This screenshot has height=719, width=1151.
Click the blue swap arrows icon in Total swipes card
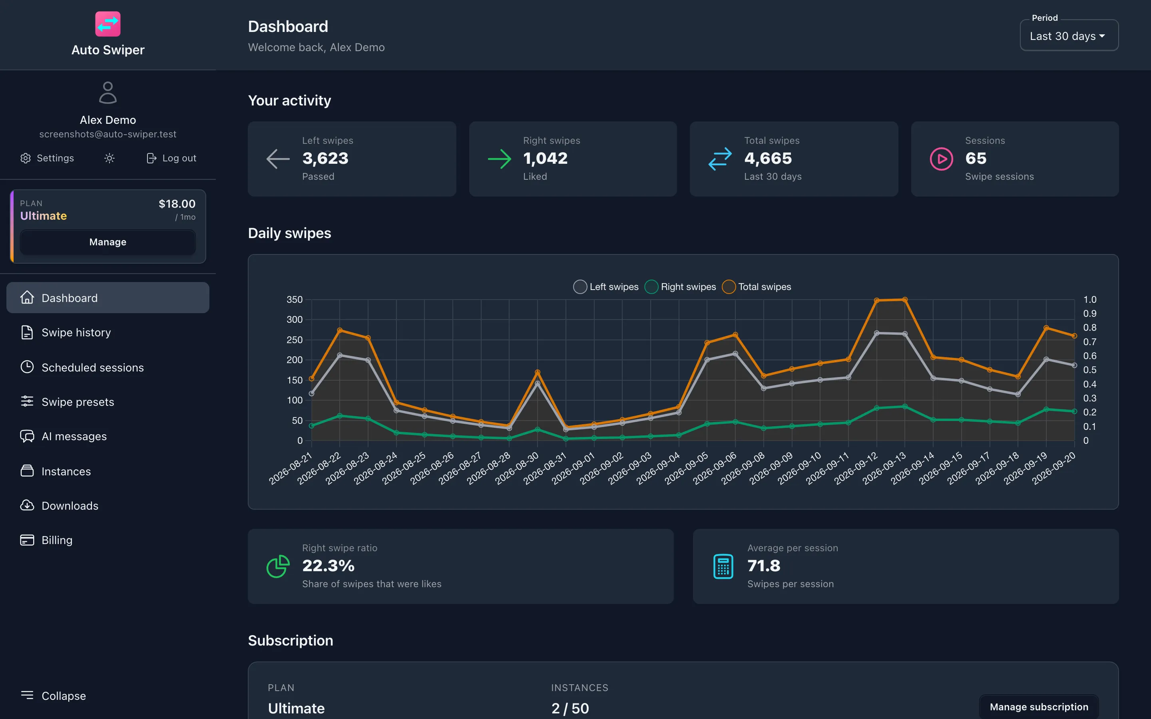point(720,159)
